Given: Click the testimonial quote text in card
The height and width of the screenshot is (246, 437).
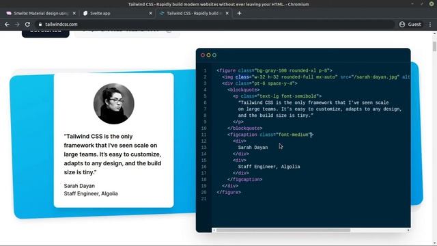Looking at the screenshot, I should click(x=113, y=154).
